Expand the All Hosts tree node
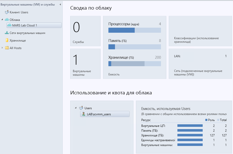The width and height of the screenshot is (233, 154). pos(2,48)
